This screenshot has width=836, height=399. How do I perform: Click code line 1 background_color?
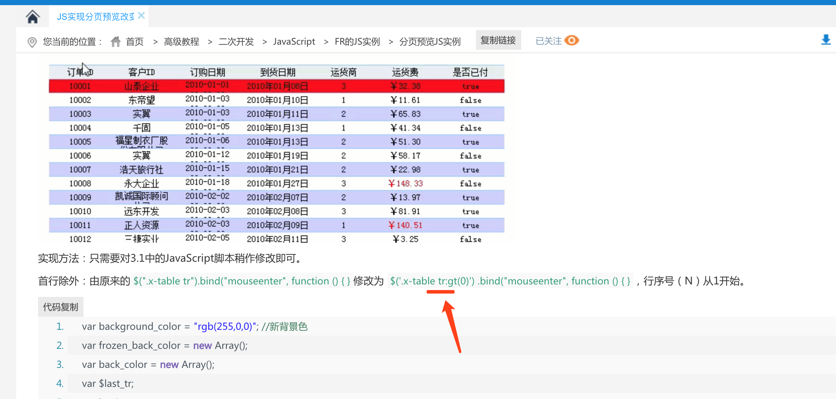[195, 326]
